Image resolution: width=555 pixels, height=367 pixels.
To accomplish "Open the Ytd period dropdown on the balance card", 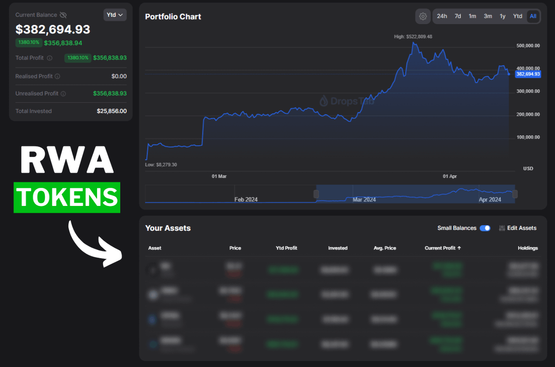I will tap(115, 14).
